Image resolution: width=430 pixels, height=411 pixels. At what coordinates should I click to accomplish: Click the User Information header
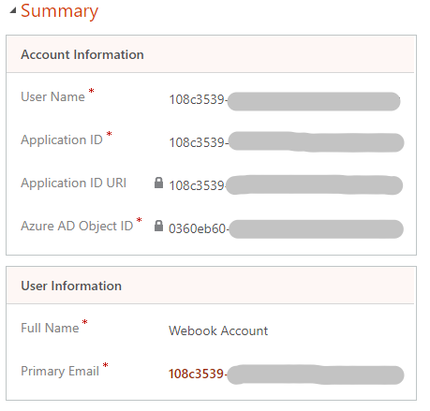[x=71, y=286]
